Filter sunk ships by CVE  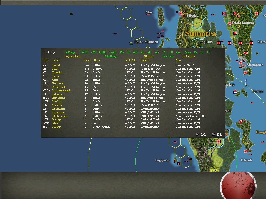coord(94,52)
